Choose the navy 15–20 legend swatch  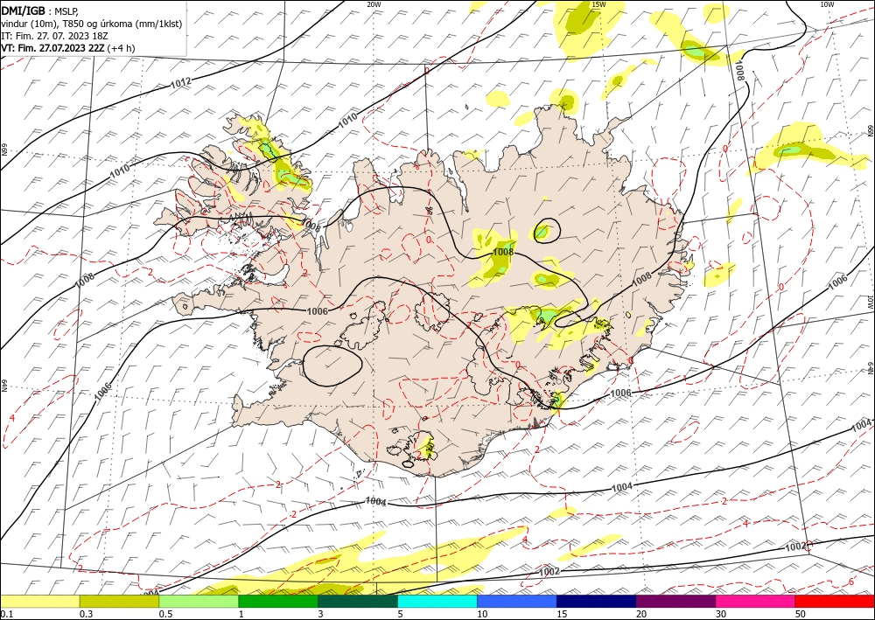(x=596, y=602)
